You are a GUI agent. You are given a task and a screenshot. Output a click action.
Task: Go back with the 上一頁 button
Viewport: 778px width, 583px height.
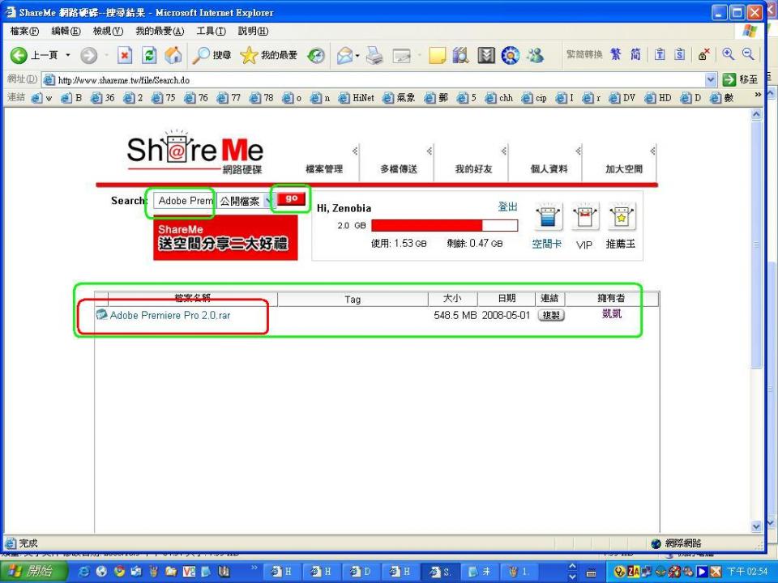[x=34, y=55]
